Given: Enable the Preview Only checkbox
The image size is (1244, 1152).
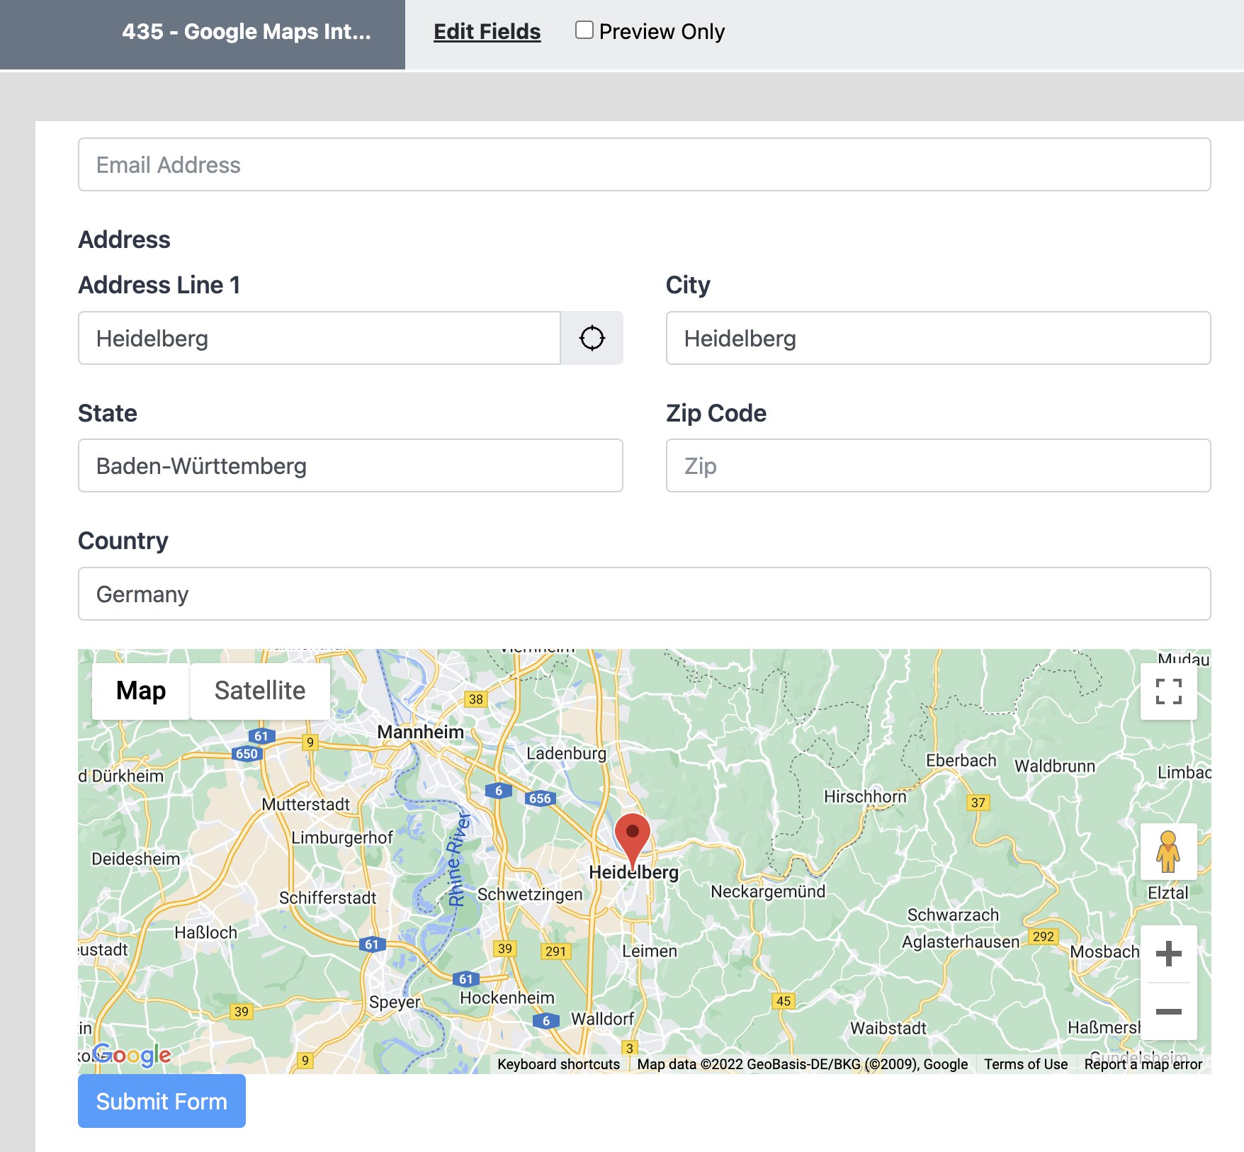Looking at the screenshot, I should coord(584,30).
